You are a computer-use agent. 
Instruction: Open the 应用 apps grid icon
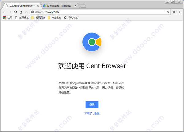point(4,18)
